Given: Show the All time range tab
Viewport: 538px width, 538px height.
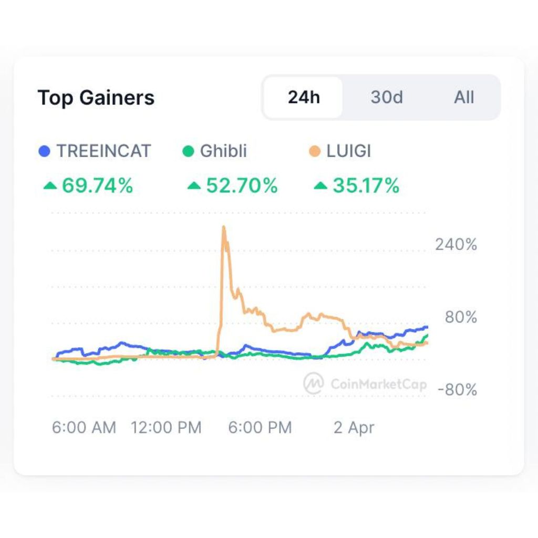Looking at the screenshot, I should [x=464, y=97].
